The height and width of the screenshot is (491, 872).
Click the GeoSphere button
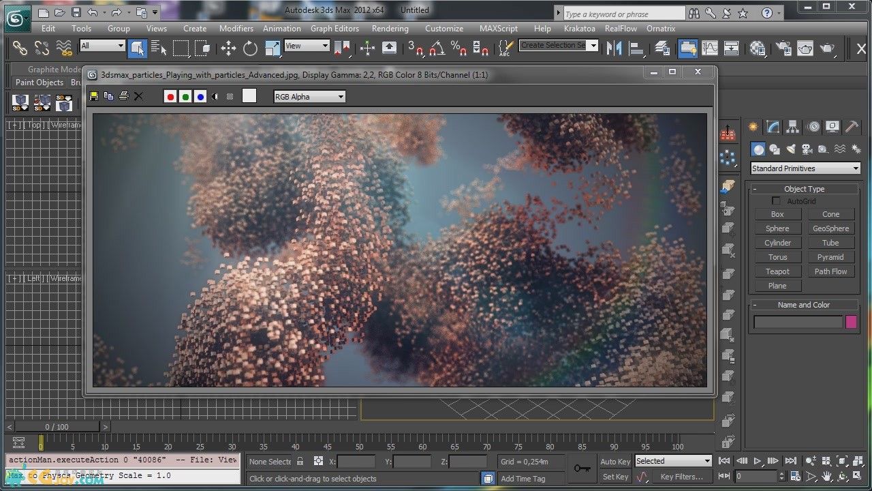pos(830,228)
